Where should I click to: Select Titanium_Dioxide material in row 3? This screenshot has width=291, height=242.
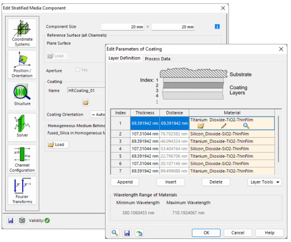tap(232, 141)
